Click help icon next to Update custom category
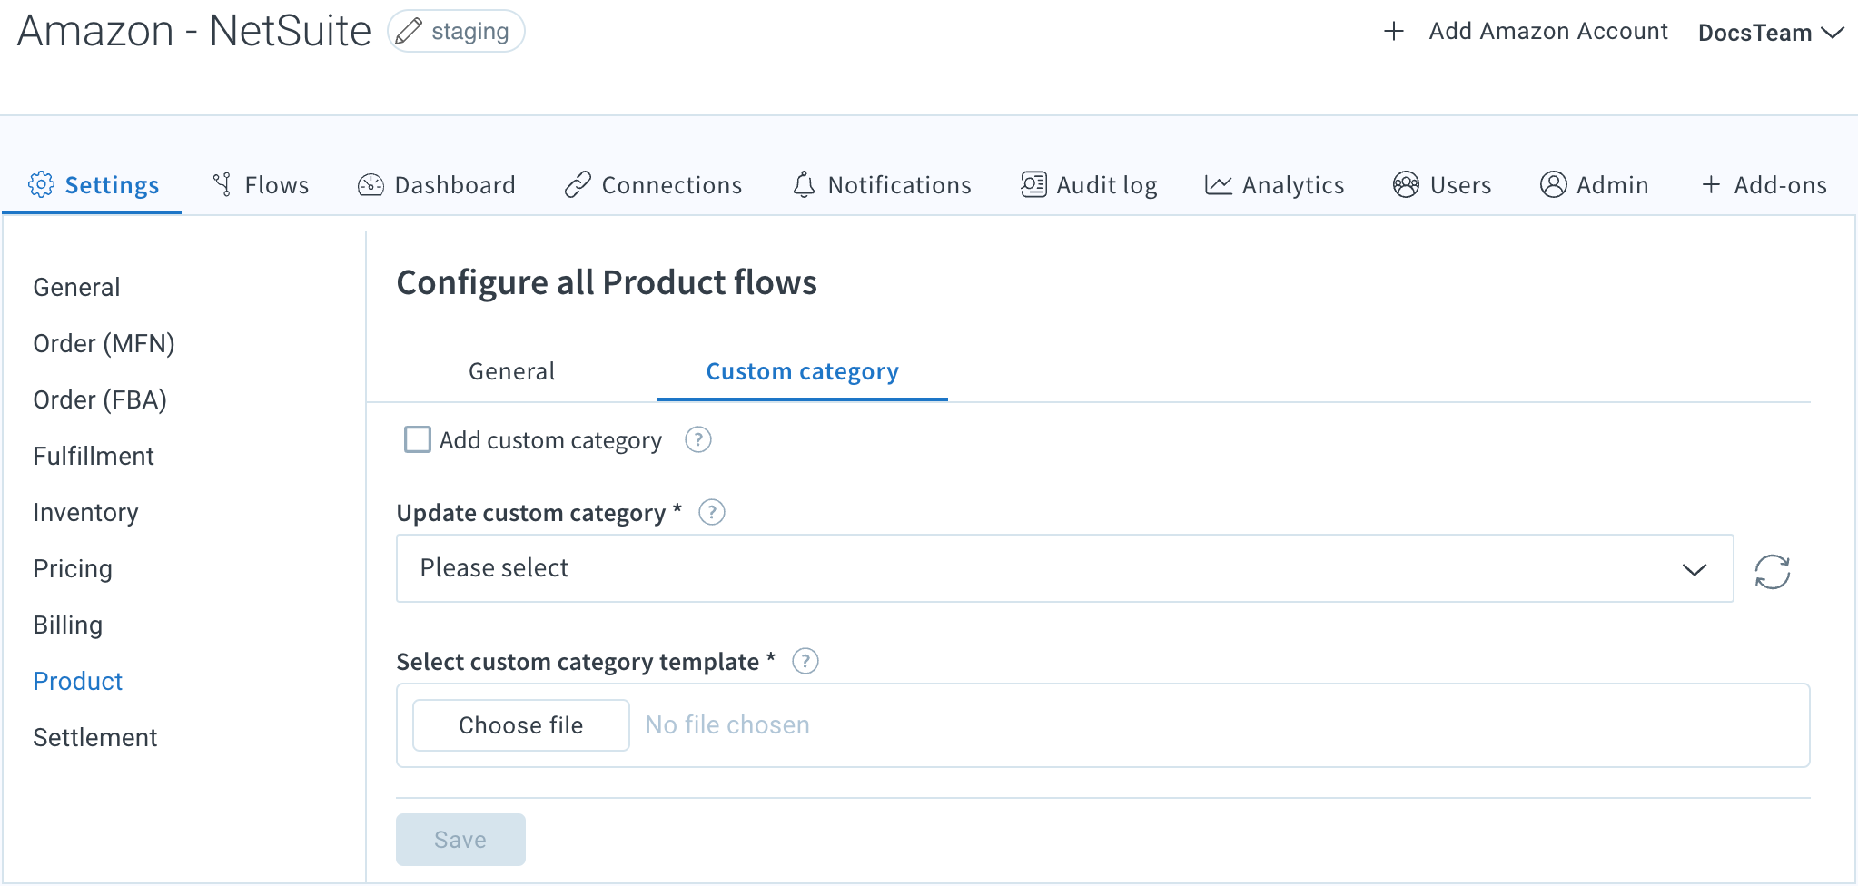This screenshot has width=1858, height=886. tap(712, 513)
